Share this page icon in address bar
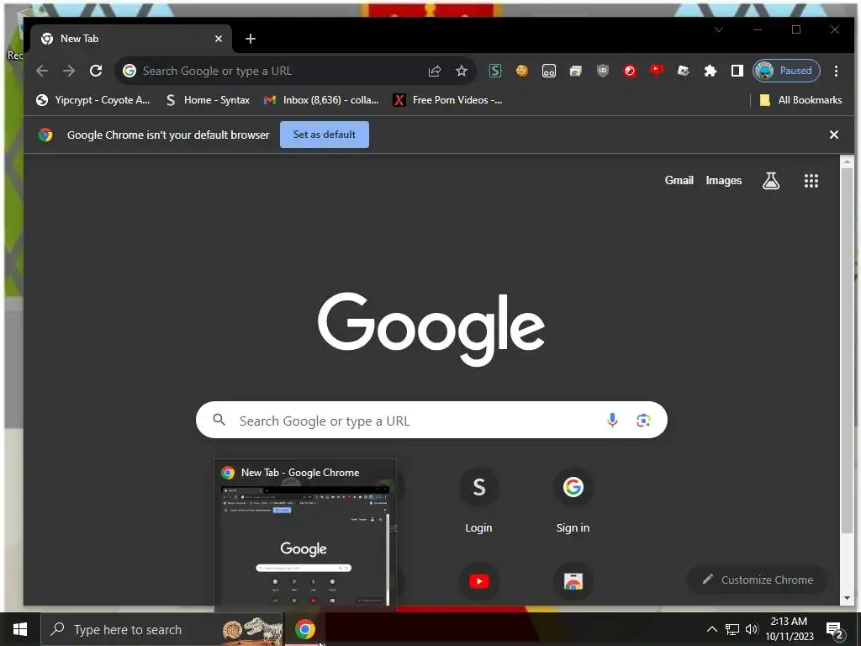 [x=435, y=71]
